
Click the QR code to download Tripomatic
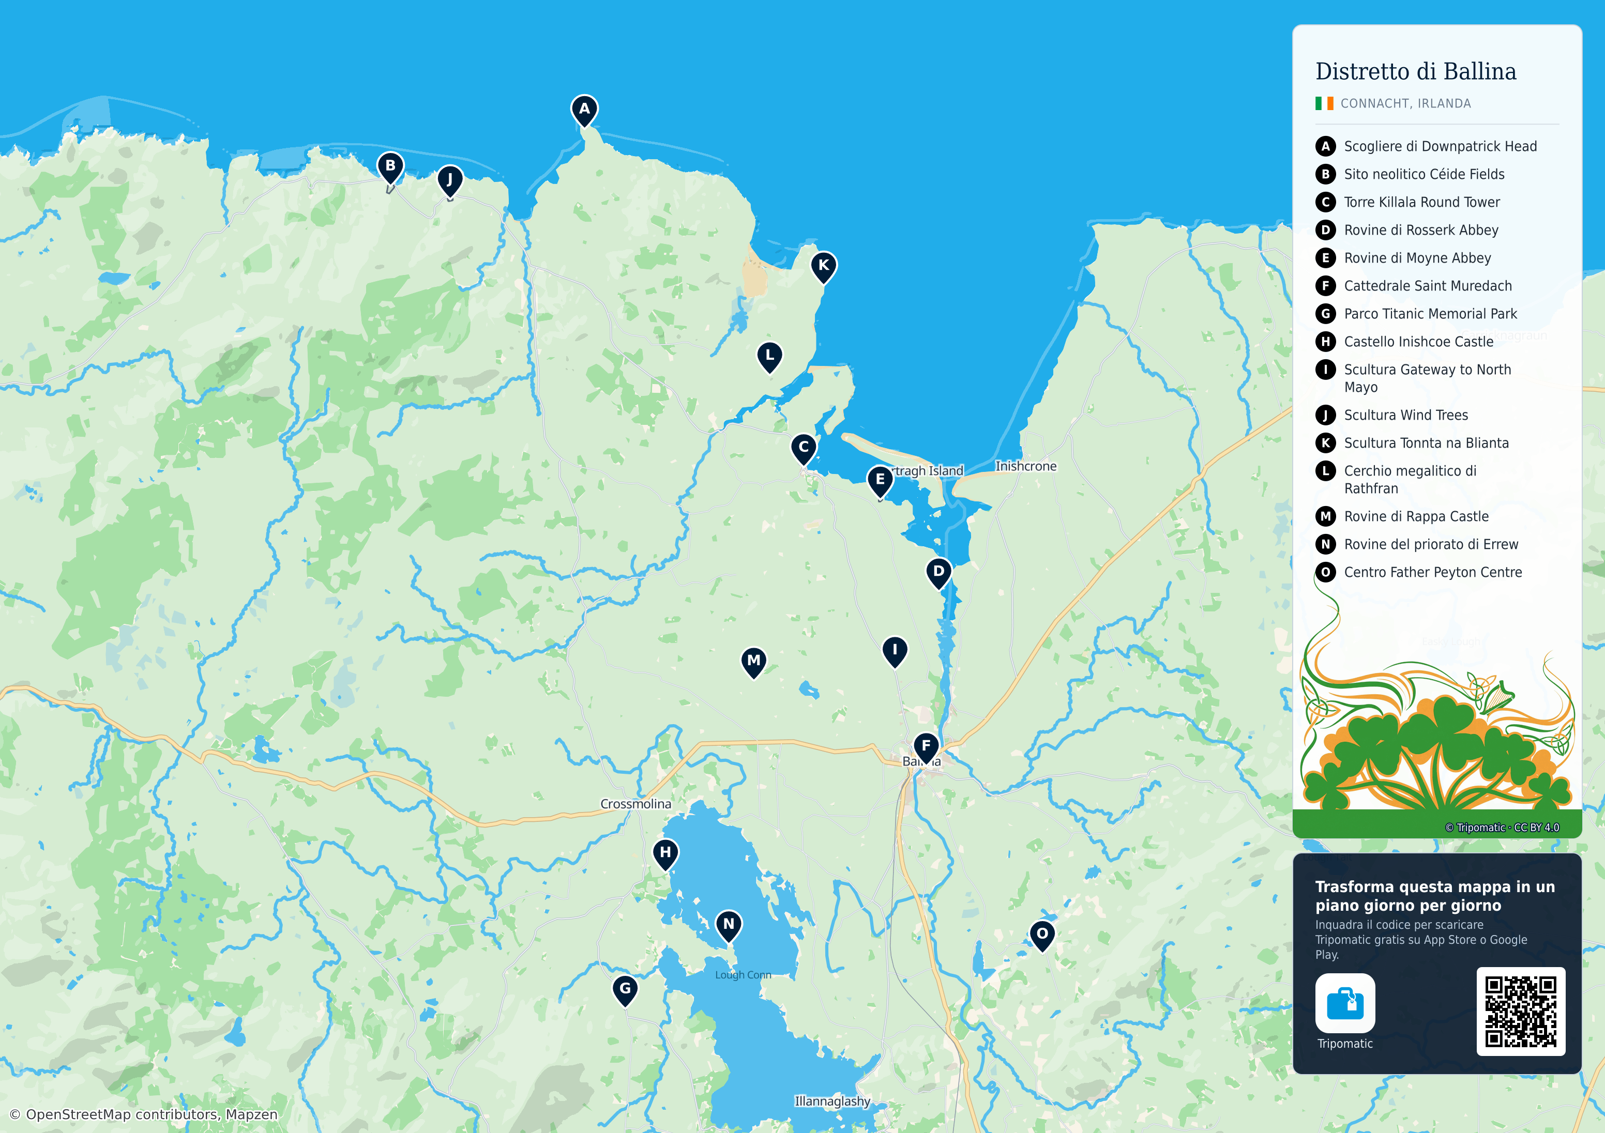[x=1520, y=1012]
